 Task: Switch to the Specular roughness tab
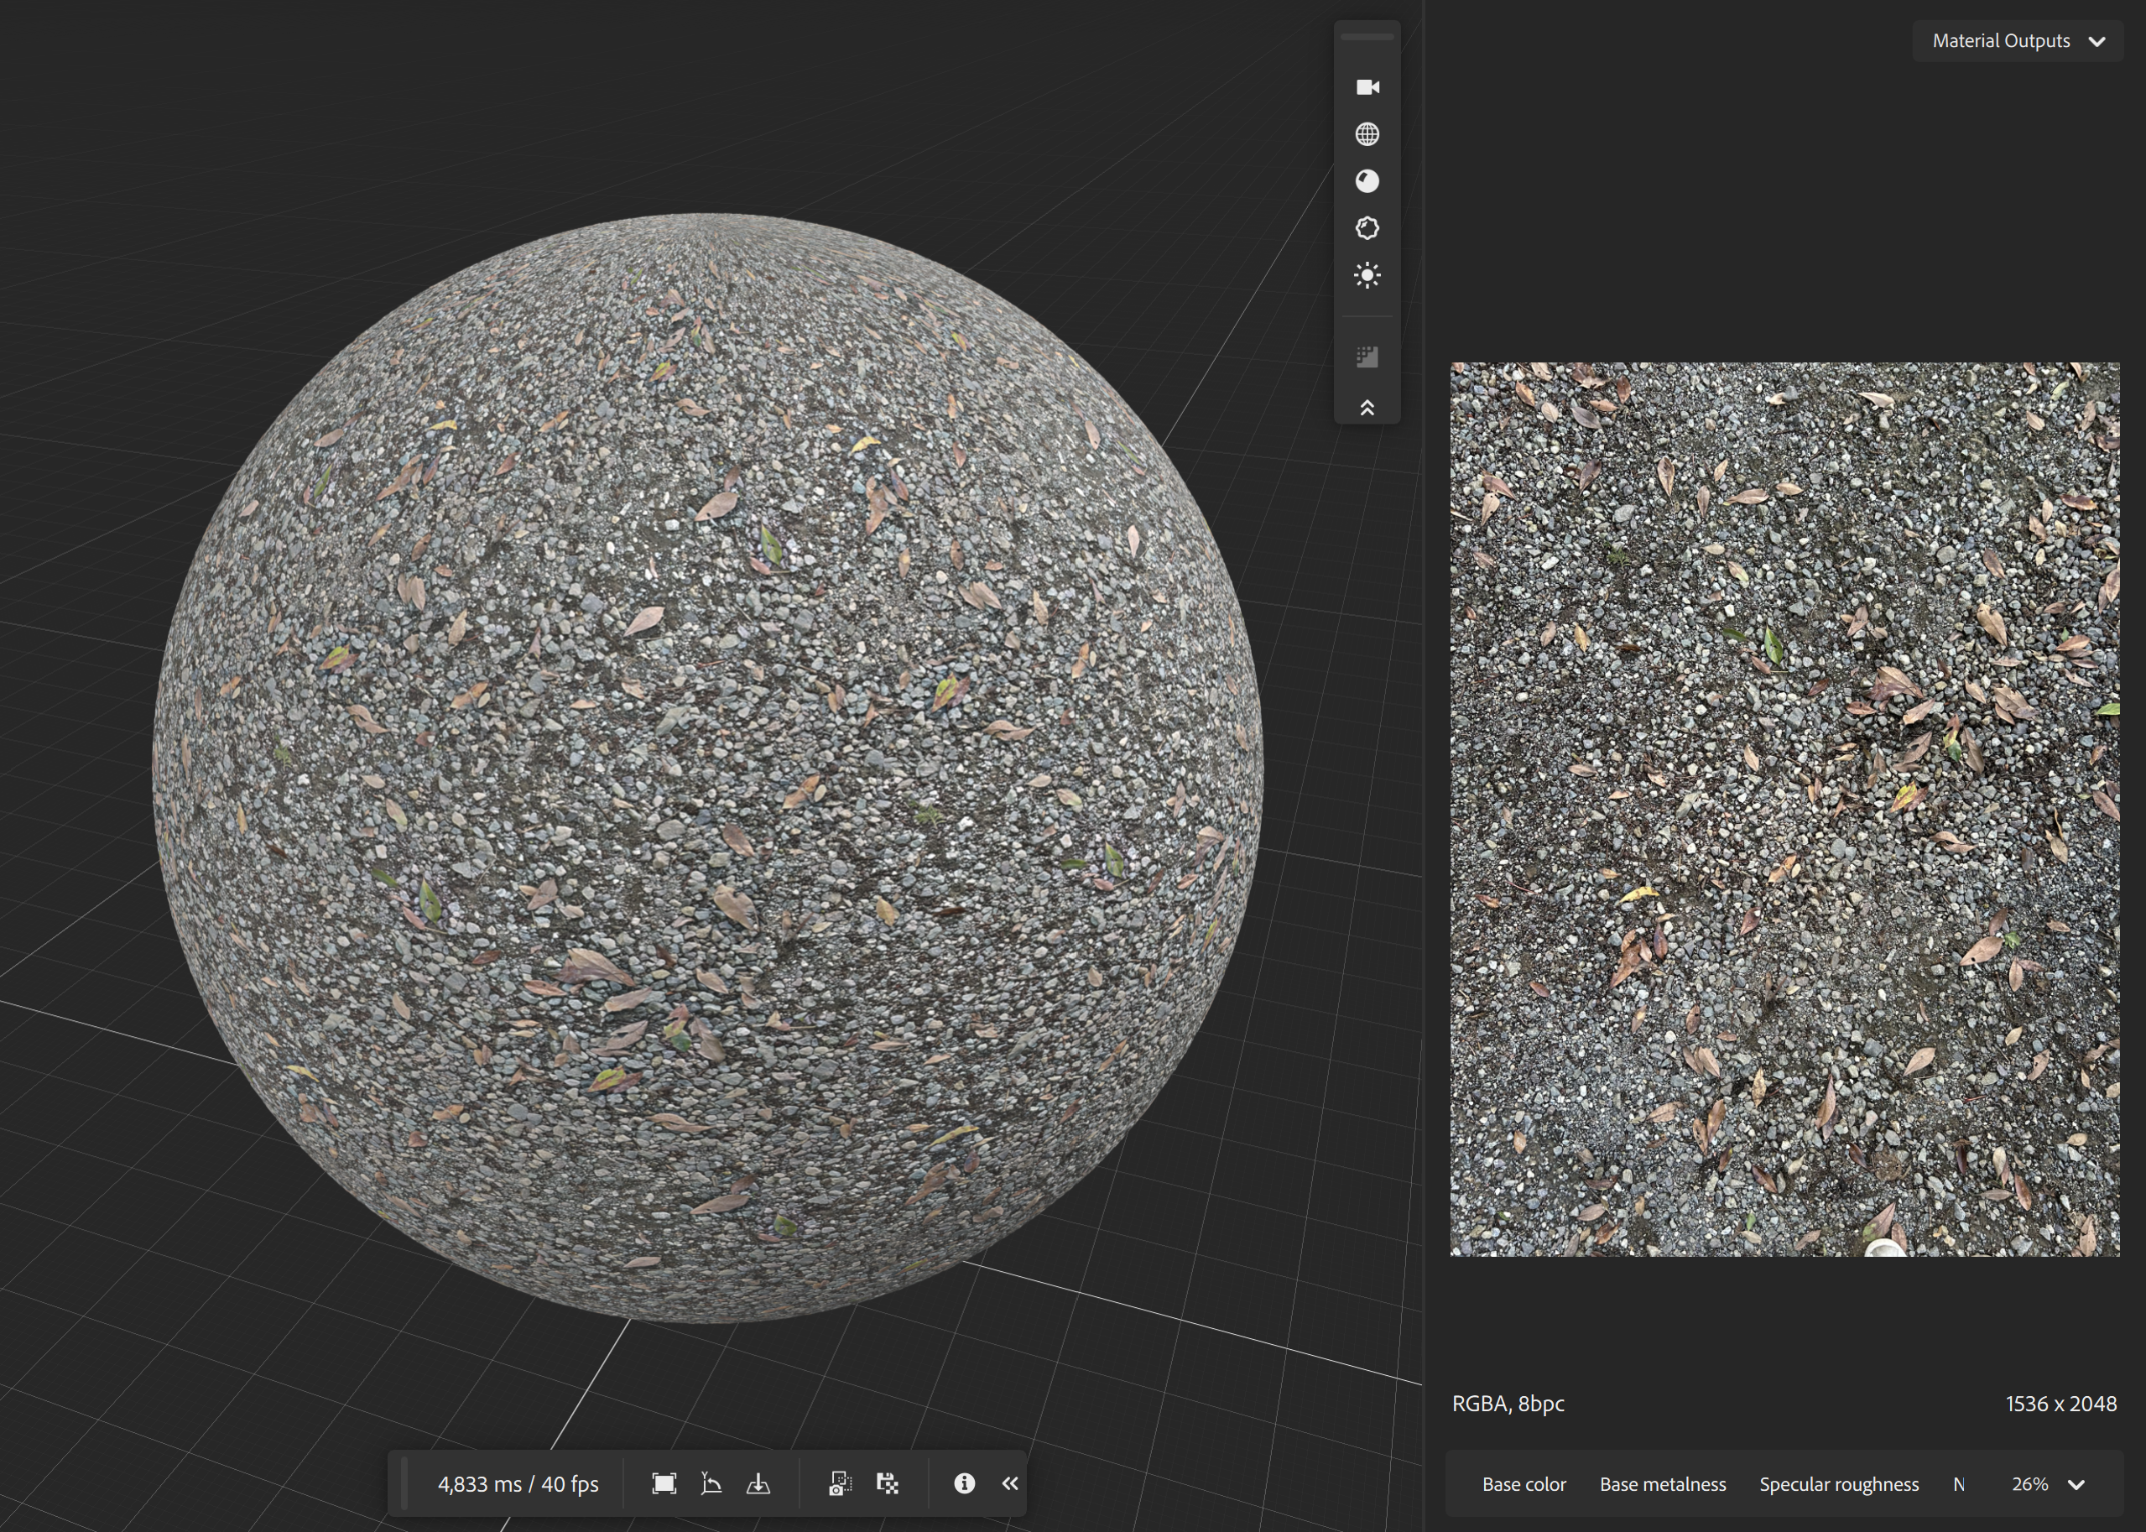pos(1838,1484)
